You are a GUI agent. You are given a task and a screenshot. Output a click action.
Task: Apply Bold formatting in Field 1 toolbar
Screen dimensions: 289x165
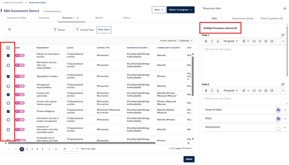point(206,41)
